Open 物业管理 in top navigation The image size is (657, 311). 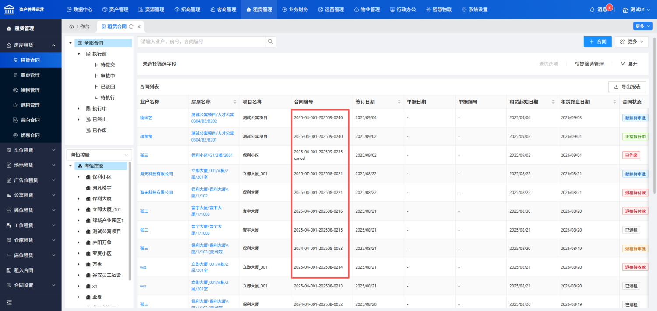[367, 10]
